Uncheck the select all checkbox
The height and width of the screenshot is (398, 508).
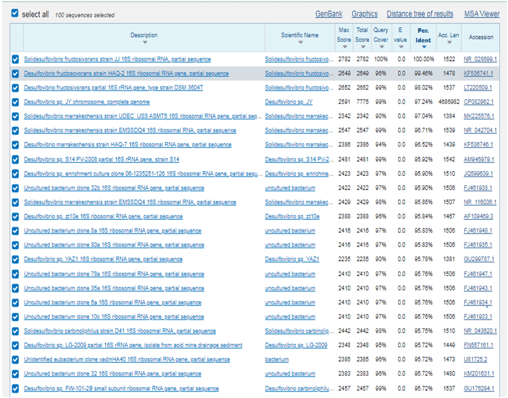15,14
